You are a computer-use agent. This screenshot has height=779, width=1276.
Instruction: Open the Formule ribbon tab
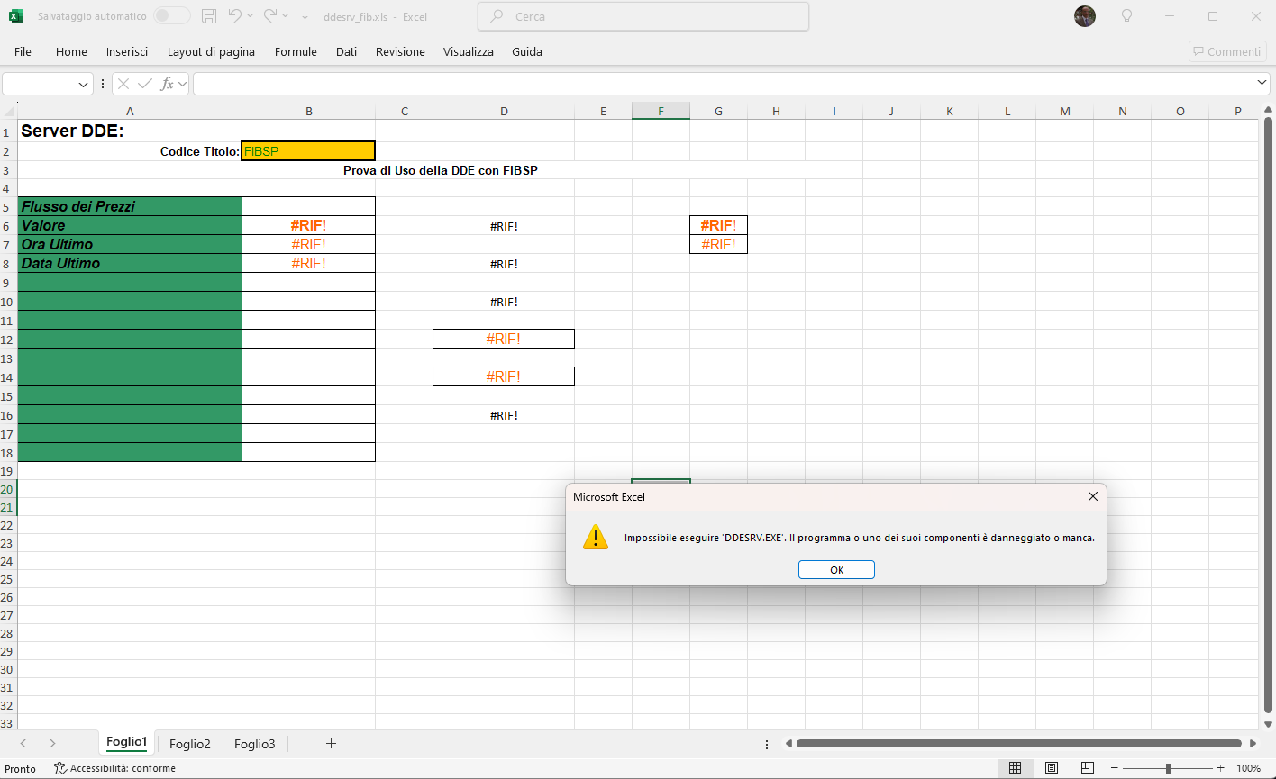coord(296,51)
